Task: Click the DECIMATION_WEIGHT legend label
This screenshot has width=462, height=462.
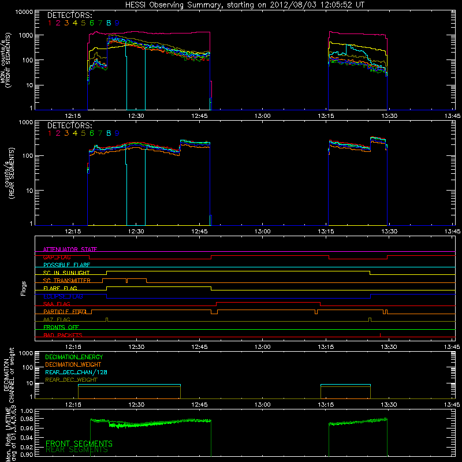Action: point(73,364)
